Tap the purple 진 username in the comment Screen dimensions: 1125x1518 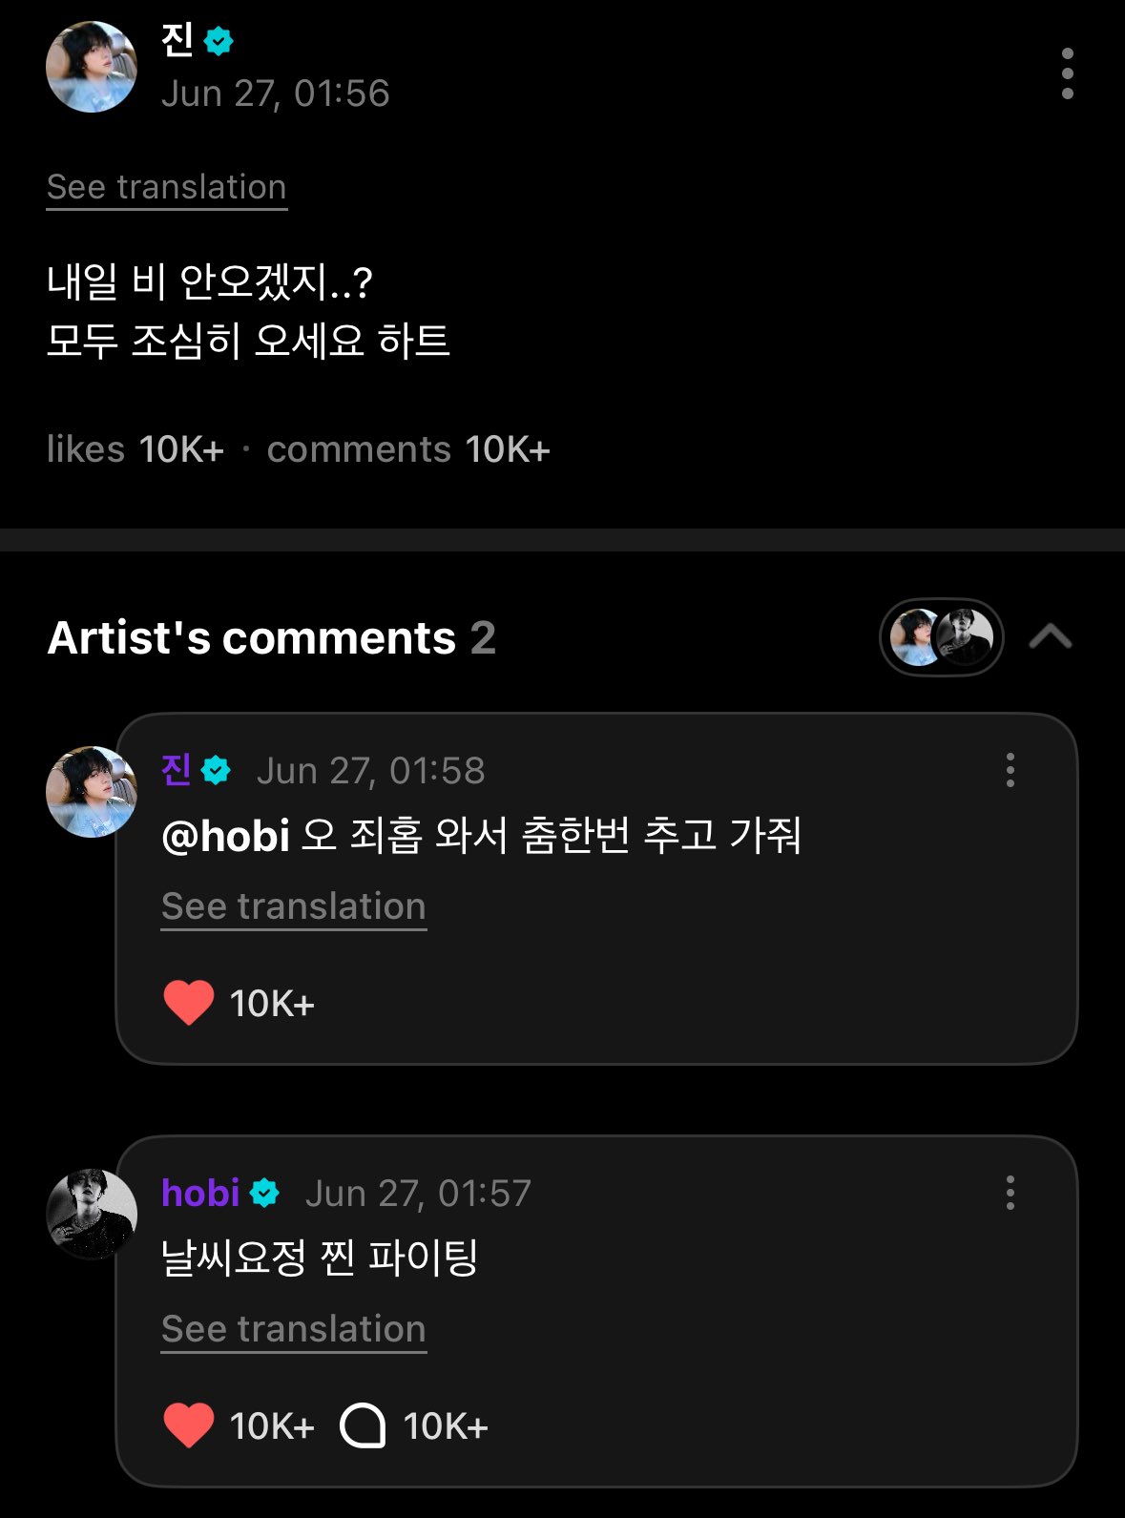[177, 769]
